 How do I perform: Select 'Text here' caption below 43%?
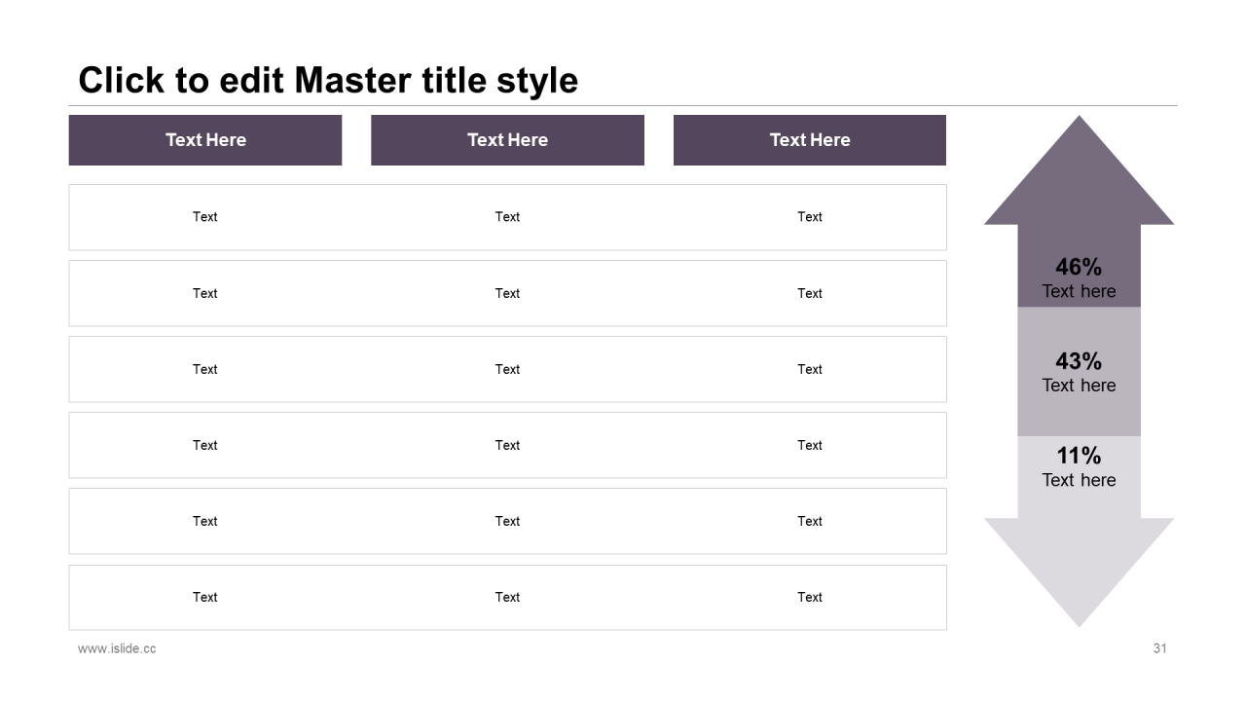coord(1079,386)
